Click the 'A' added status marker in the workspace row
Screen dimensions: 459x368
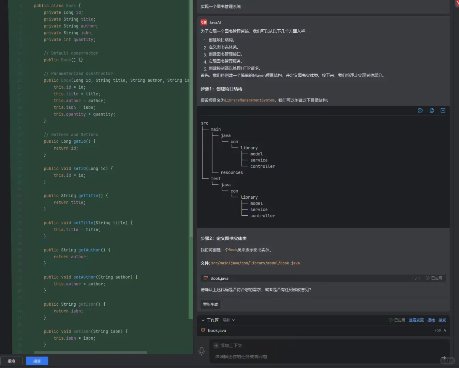tap(445, 331)
